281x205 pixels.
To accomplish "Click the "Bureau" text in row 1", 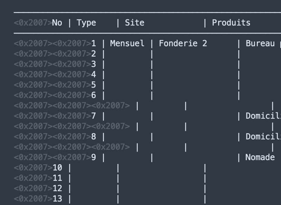I will pyautogui.click(x=260, y=43).
